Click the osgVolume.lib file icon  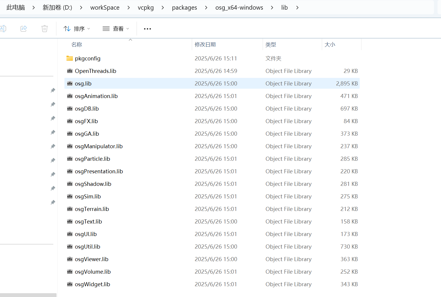point(70,272)
